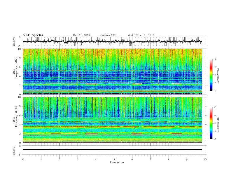Click time axis tick label "3"
The image size is (231, 179).
[78, 159]
